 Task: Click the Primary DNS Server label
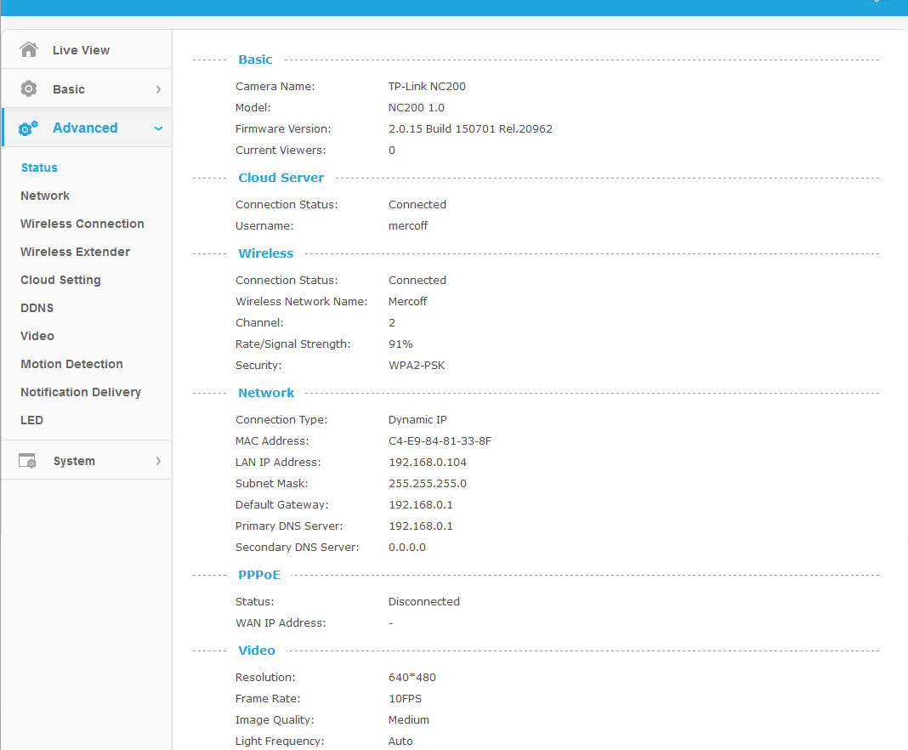pyautogui.click(x=289, y=526)
